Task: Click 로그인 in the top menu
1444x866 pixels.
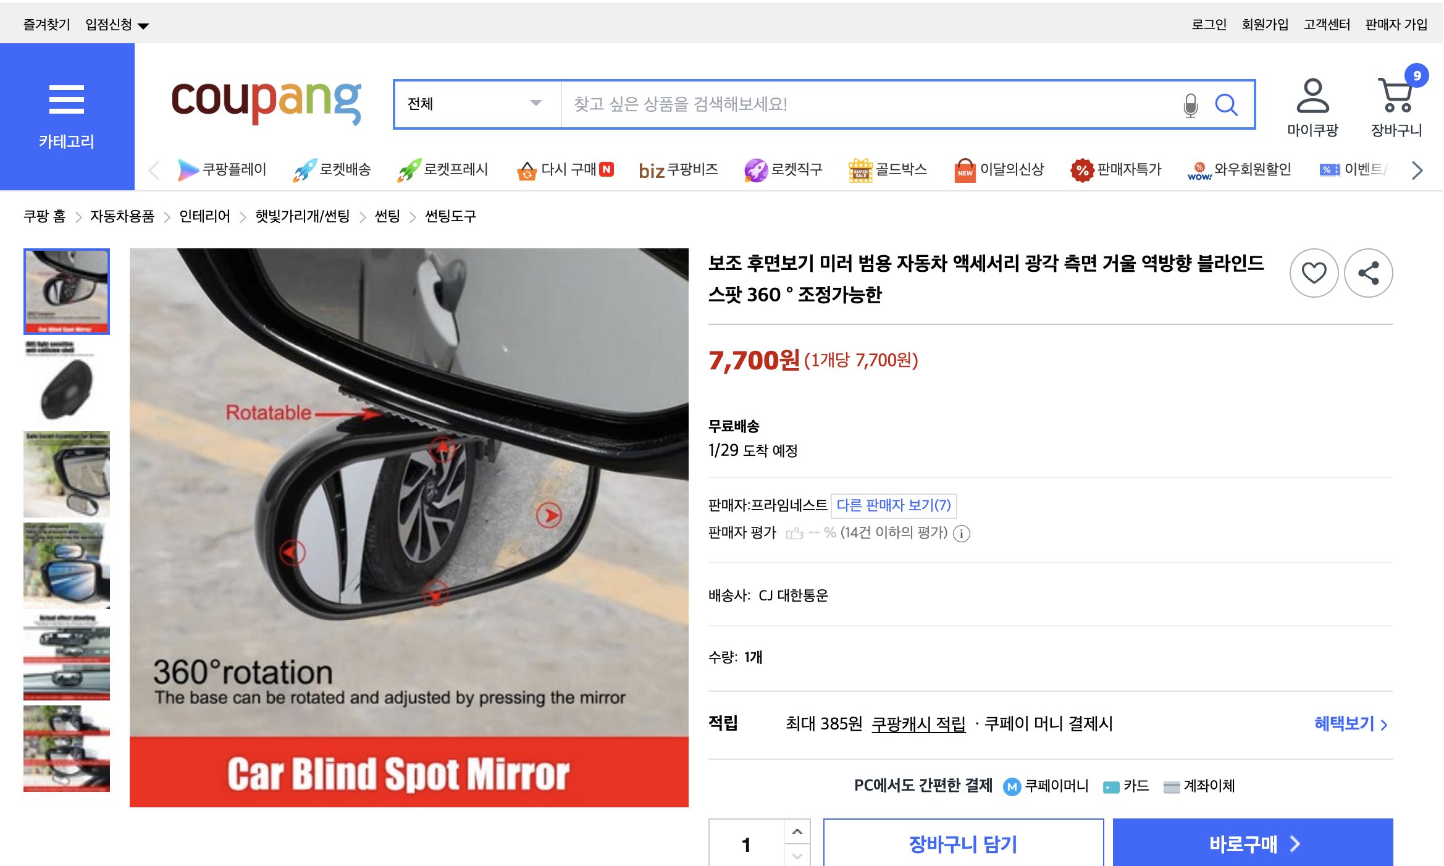Action: tap(1209, 23)
